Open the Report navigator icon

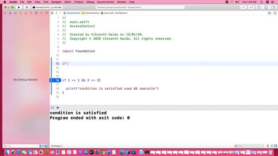pyautogui.click(x=46, y=13)
